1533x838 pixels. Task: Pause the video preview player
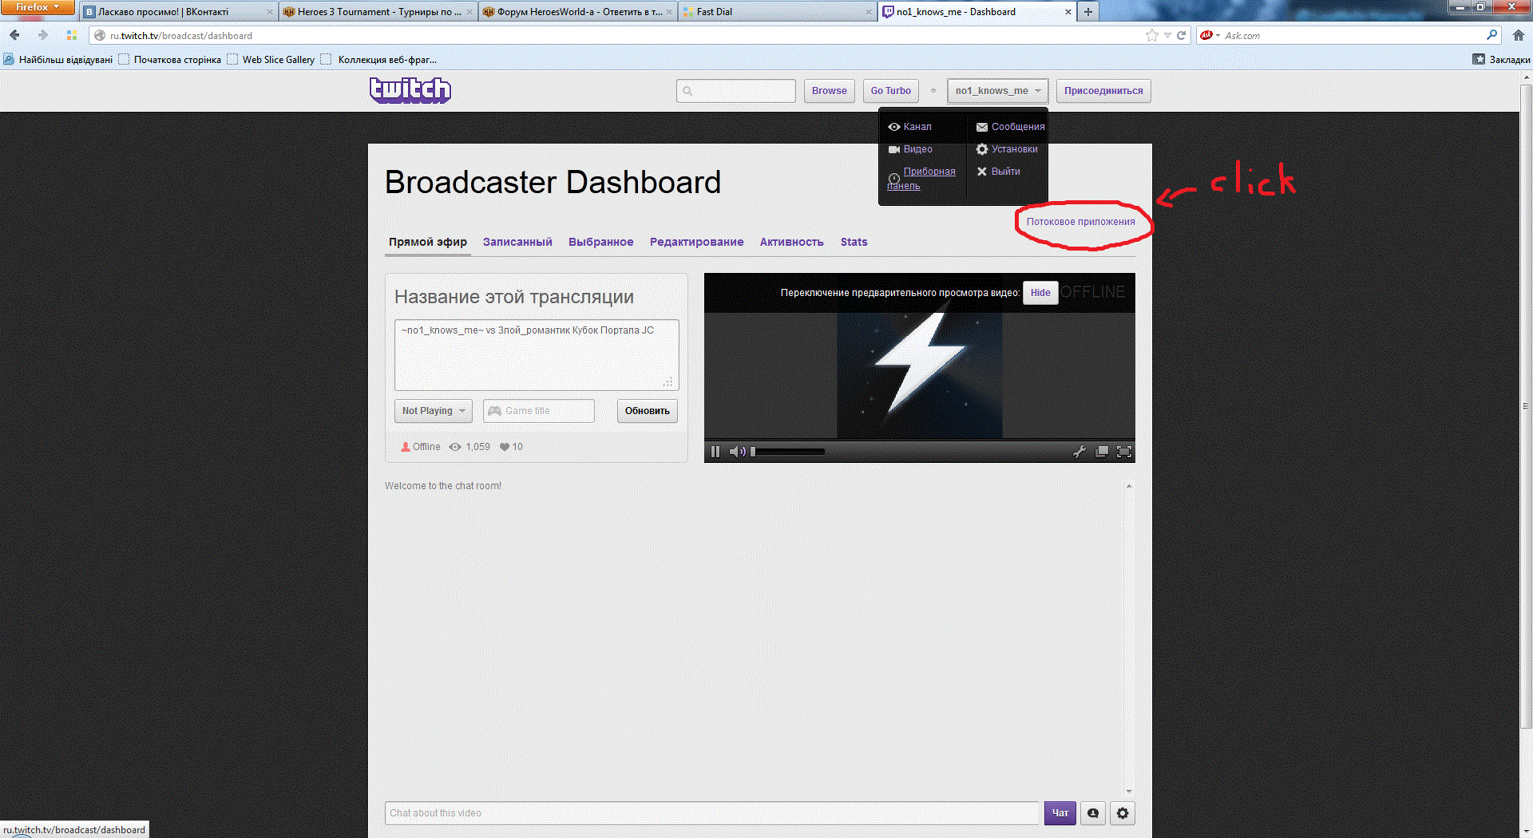coord(715,452)
